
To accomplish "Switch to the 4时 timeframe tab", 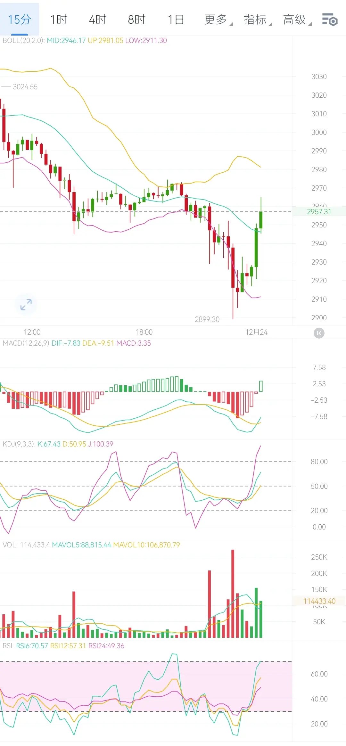I will pyautogui.click(x=97, y=20).
